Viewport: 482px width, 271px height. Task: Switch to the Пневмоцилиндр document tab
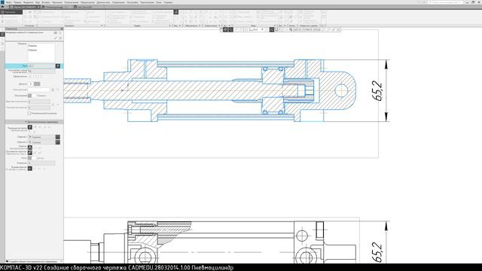click(54, 7)
